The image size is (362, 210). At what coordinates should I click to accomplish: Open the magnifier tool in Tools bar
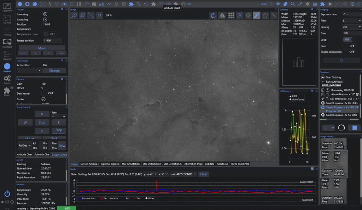click(x=293, y=4)
